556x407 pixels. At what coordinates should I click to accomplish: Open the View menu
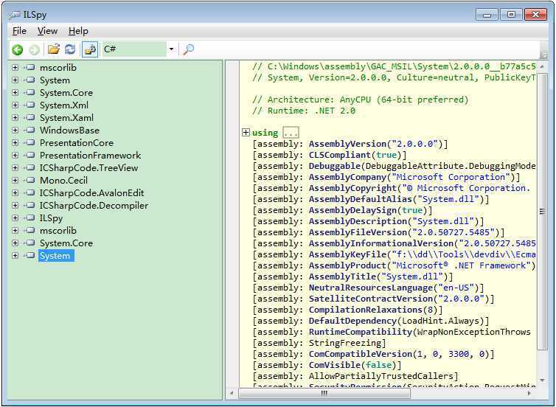click(47, 31)
